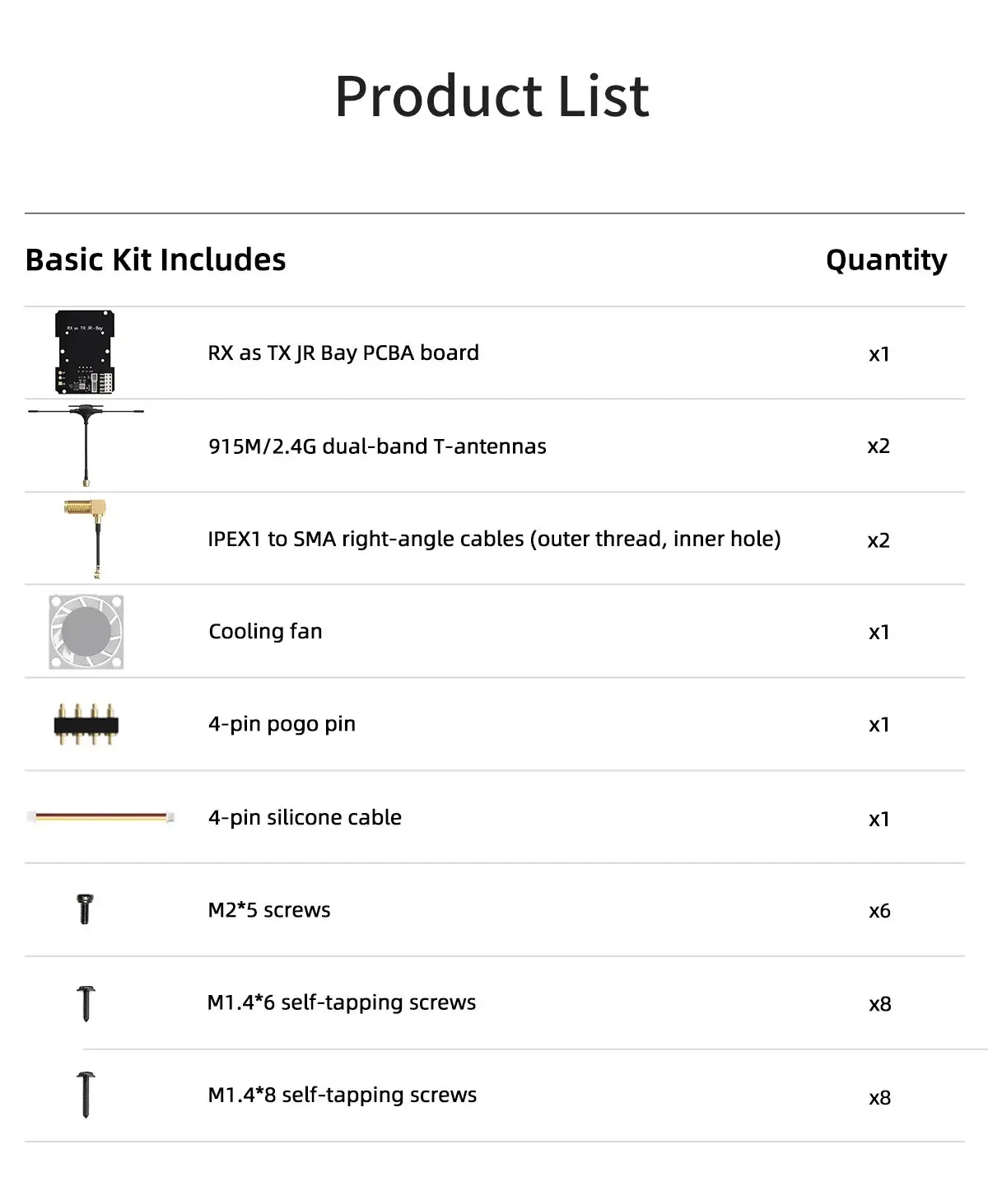988x1196 pixels.
Task: Click the 'Quantity' column header
Action: click(886, 259)
